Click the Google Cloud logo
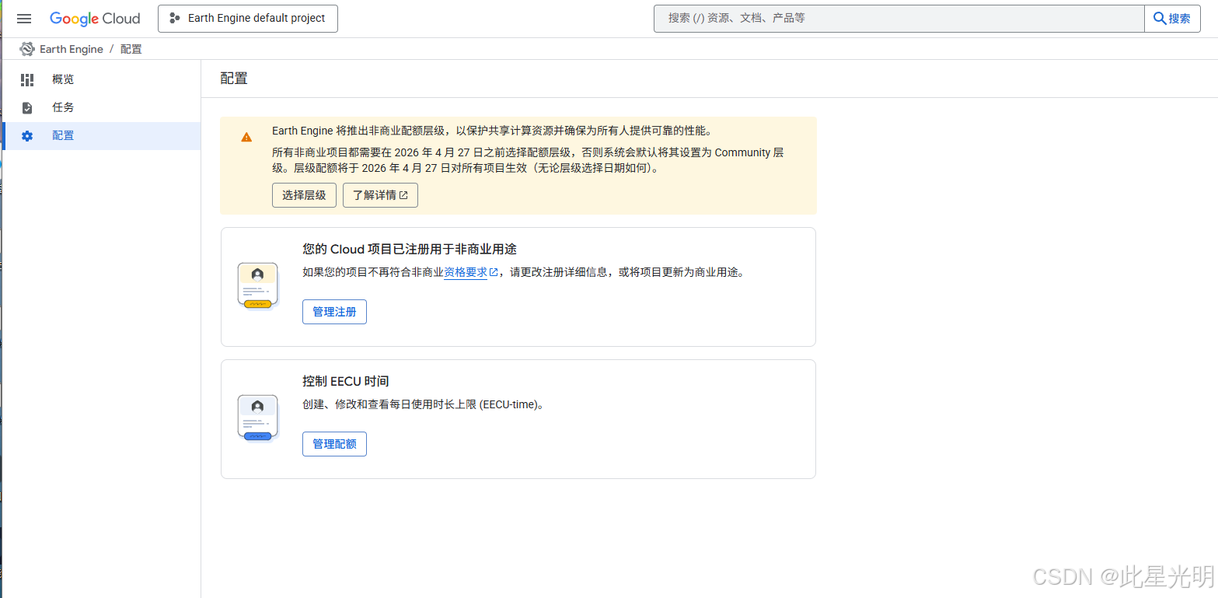1218x598 pixels. [x=95, y=18]
